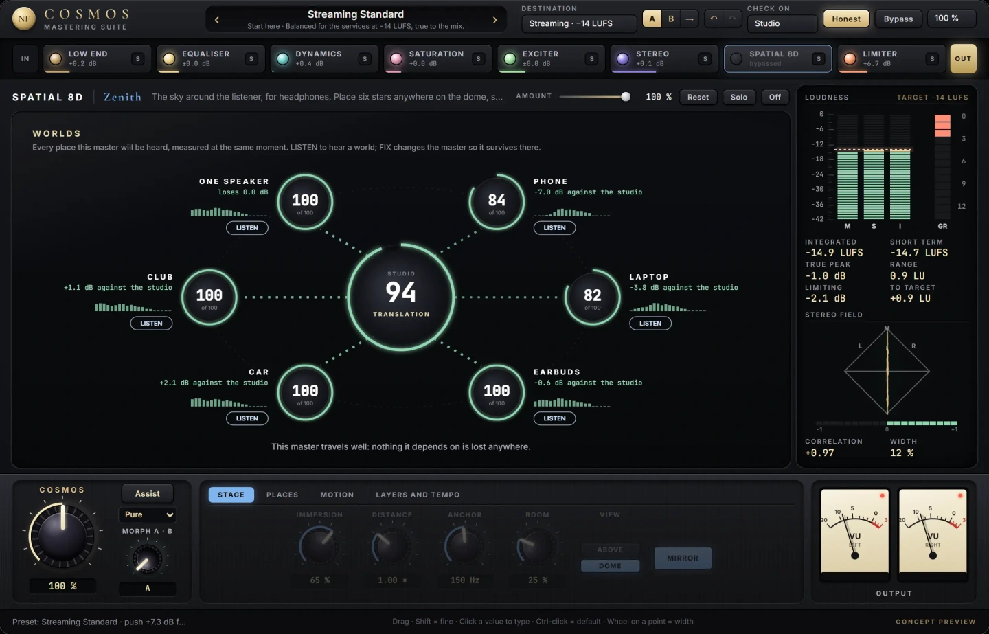Viewport: 989px width, 634px height.
Task: Toggle the Equaliser module power light
Action: (169, 59)
